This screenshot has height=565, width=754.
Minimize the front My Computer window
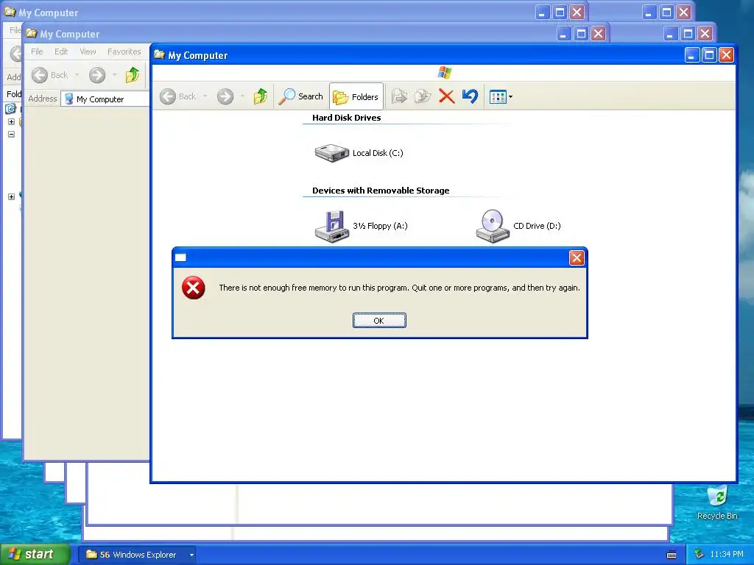[x=691, y=55]
